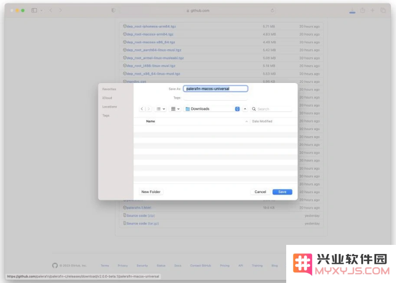Go forward in Safari toolbar
Screen dimensions: 396x283
pyautogui.click(x=60, y=10)
